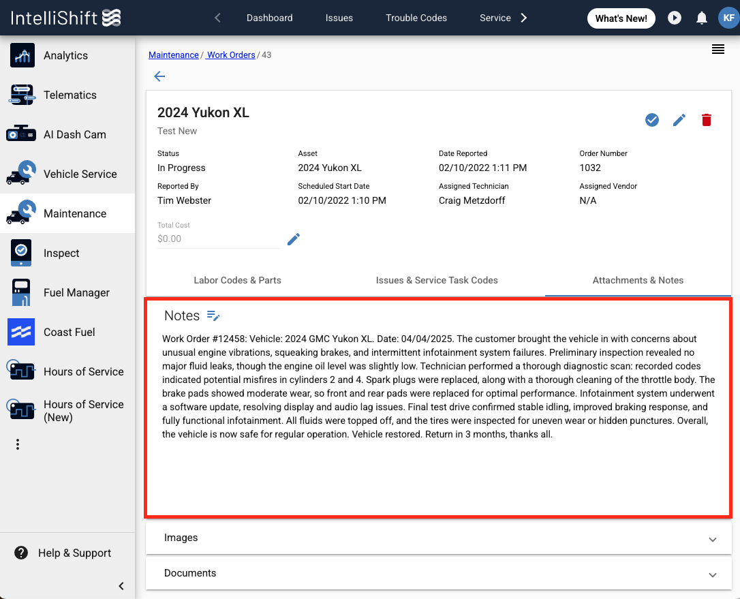Viewport: 740px width, 599px height.
Task: Open the Hours of Service icon
Action: [20, 369]
